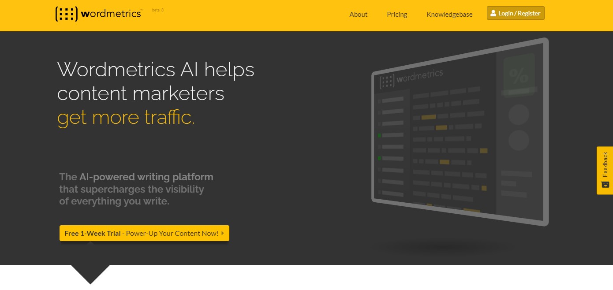Image resolution: width=613 pixels, height=290 pixels.
Task: Click the second green dot in illustration sidebar
Action: point(379,158)
